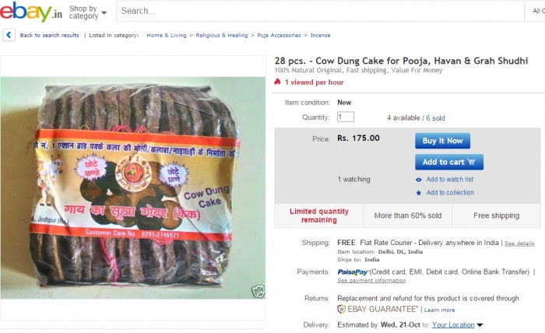Click the back arrow icon
Image resolution: width=545 pixels, height=333 pixels.
9,35
